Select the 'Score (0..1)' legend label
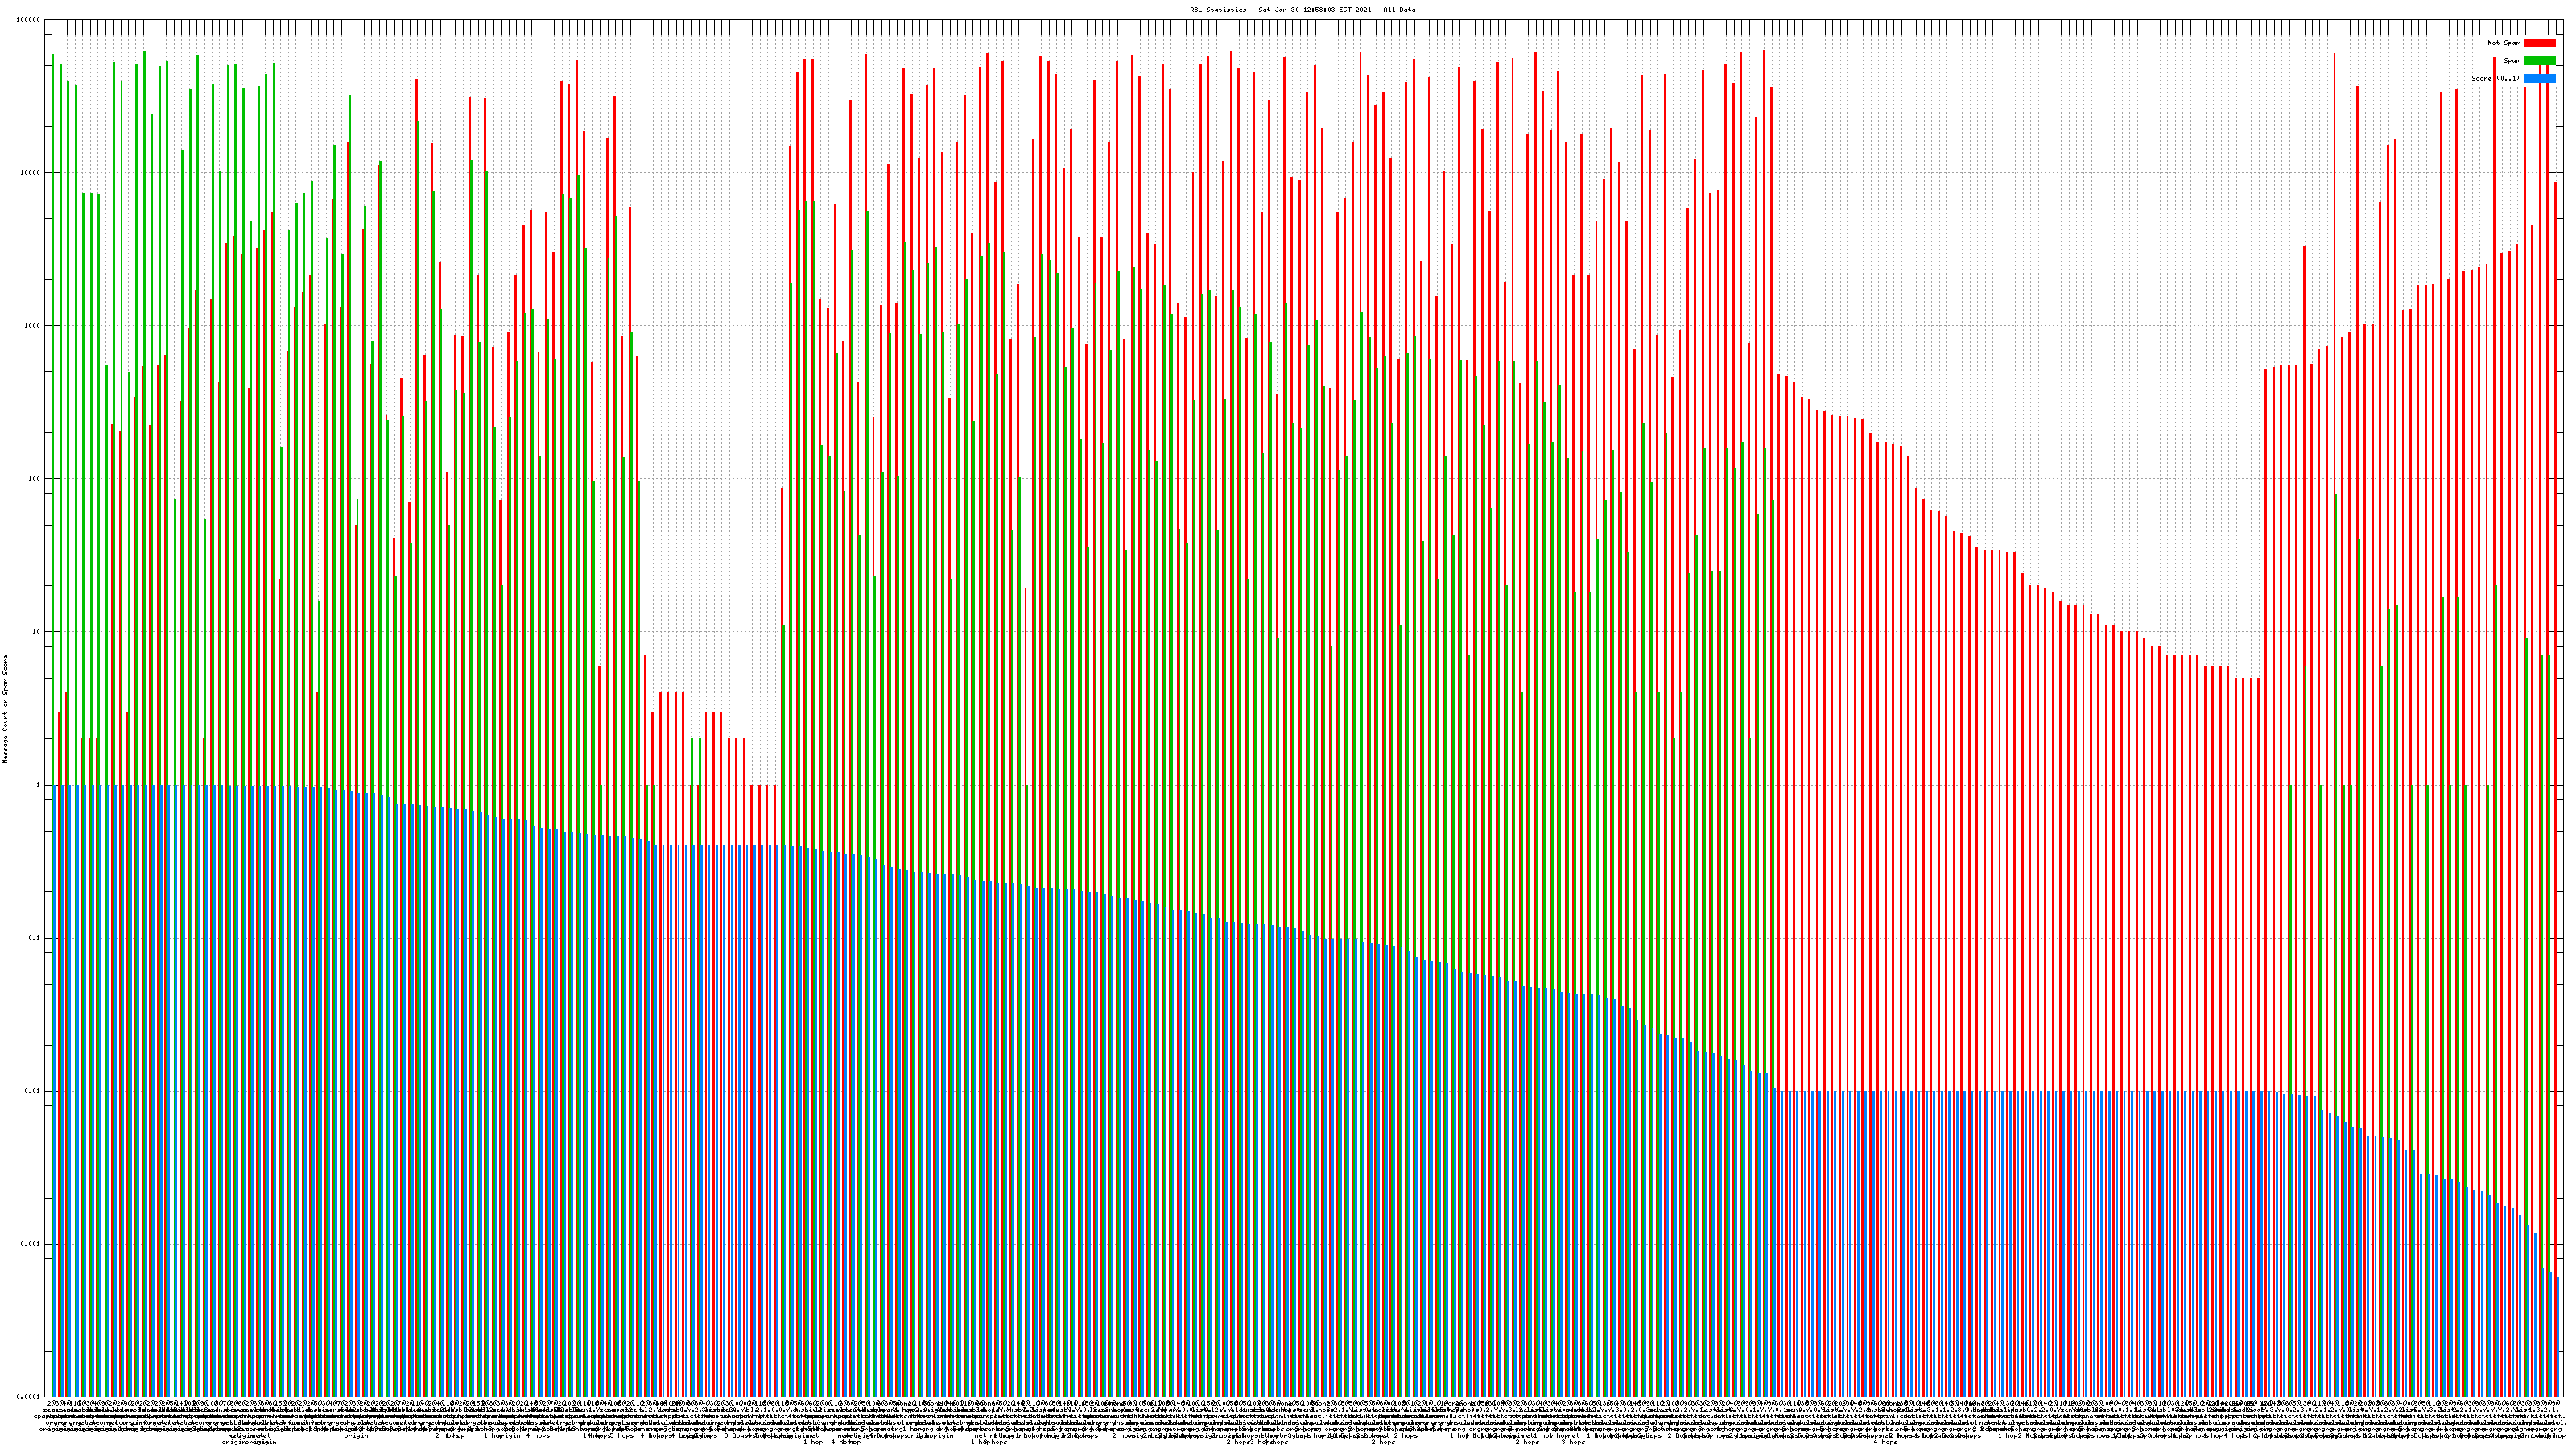The width and height of the screenshot is (2576, 1449). (x=2495, y=78)
